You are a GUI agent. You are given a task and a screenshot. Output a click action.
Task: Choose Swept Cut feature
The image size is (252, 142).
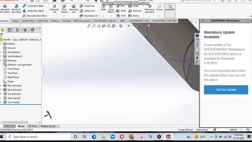coord(87,6)
